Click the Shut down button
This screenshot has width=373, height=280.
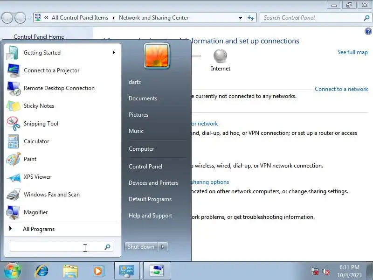141,247
